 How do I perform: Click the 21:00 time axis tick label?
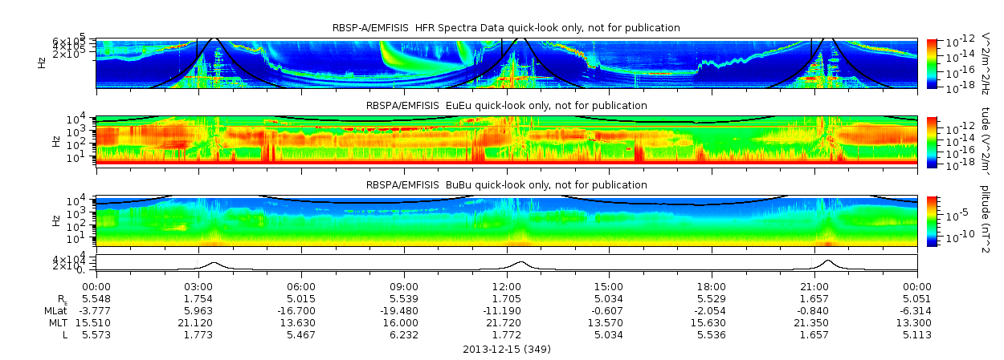814,287
